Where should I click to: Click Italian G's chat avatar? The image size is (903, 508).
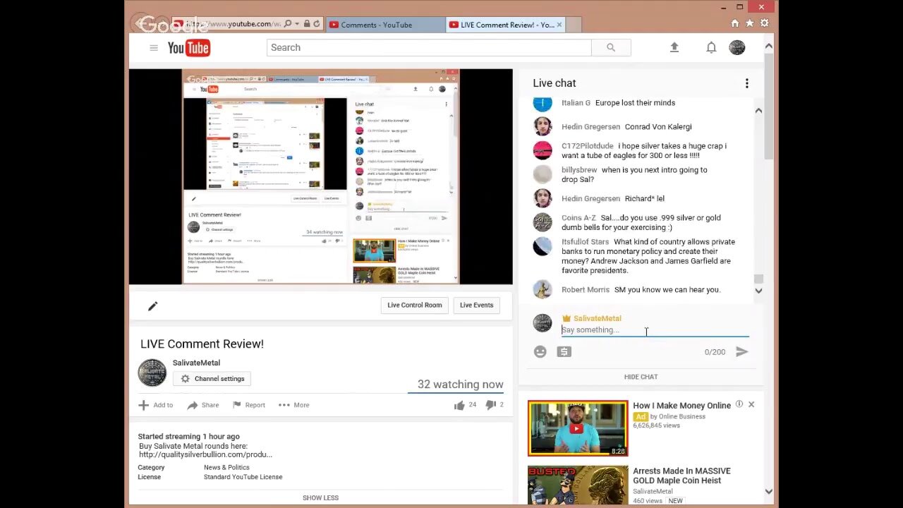click(543, 103)
